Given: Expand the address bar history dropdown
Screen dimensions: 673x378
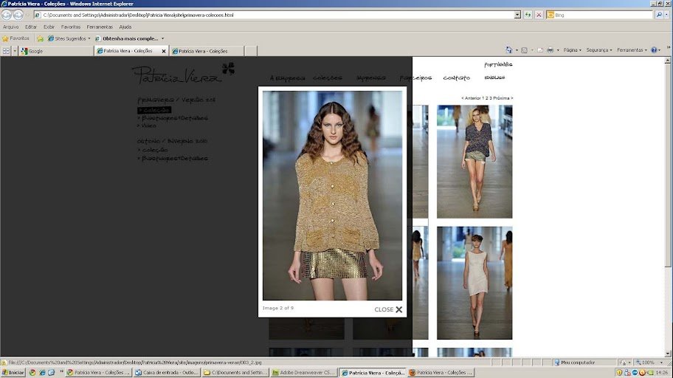Looking at the screenshot, I should pyautogui.click(x=517, y=15).
